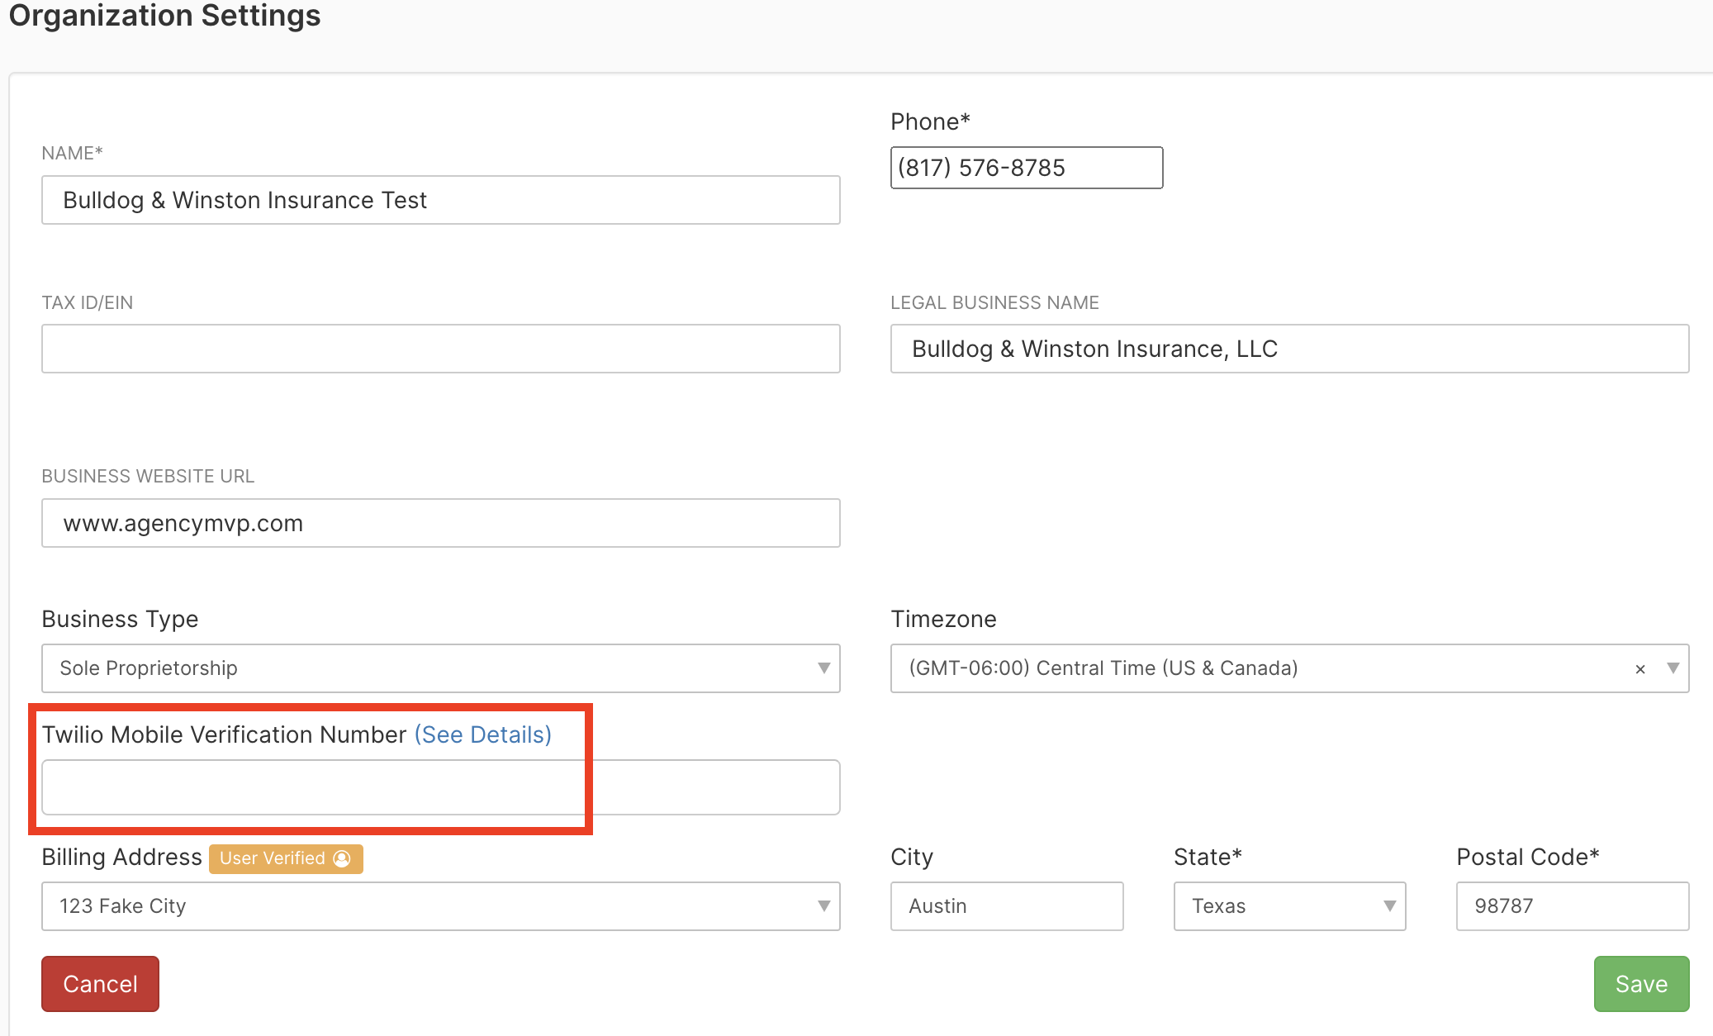Click the Organization Settings heading
The image size is (1713, 1036).
[x=164, y=15]
